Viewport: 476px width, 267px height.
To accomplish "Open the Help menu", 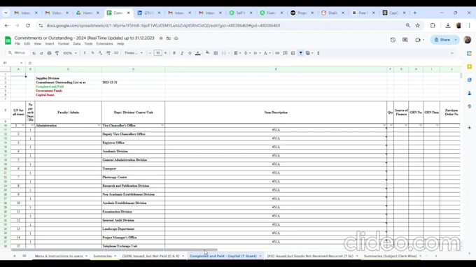I will click(120, 44).
